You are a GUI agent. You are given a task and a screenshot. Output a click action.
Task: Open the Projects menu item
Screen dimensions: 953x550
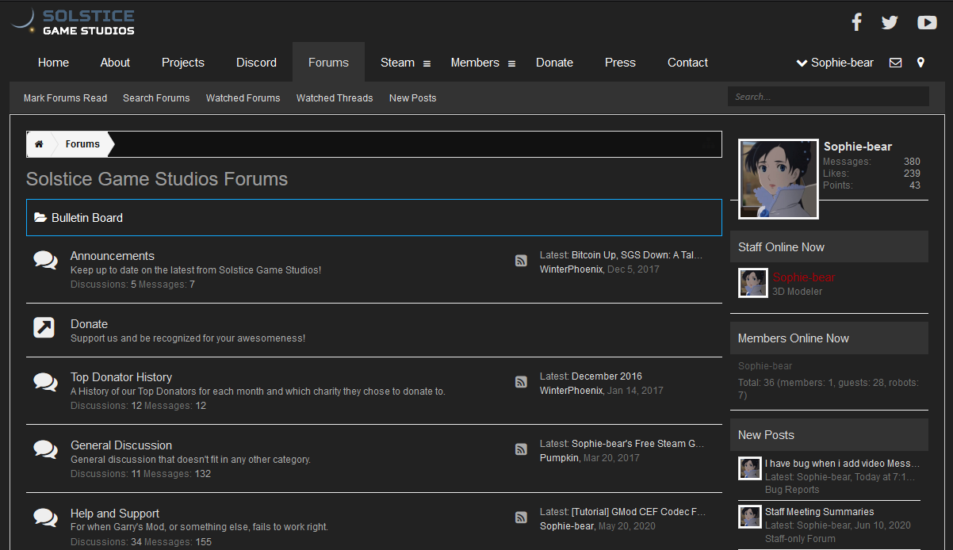coord(183,63)
